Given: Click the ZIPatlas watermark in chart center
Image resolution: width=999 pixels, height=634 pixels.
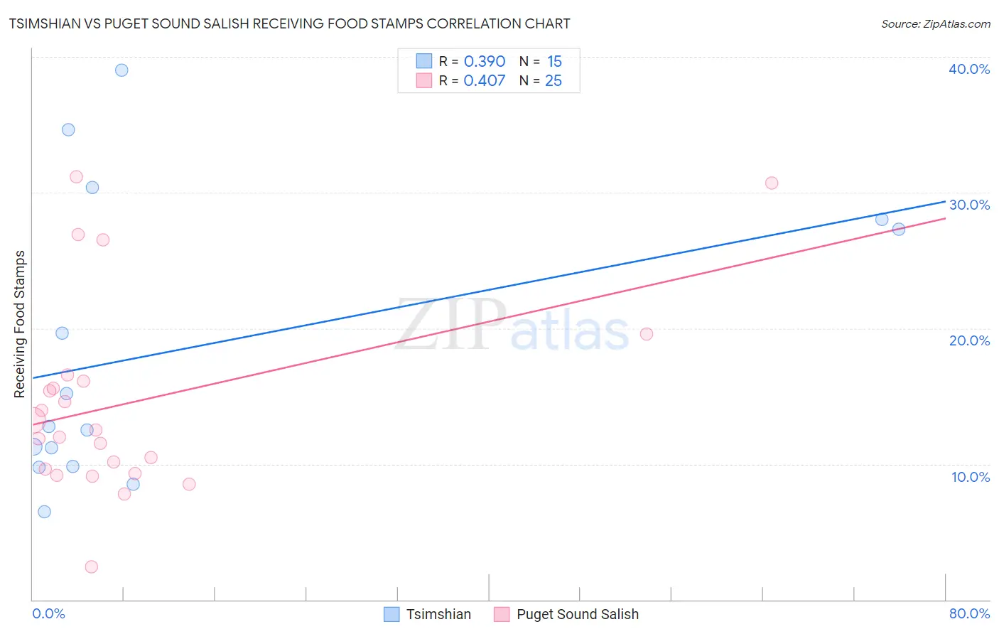Looking at the screenshot, I should tap(512, 326).
